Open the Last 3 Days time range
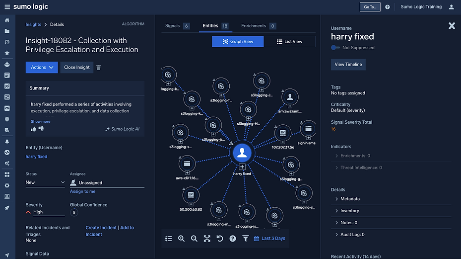461x259 pixels. [269, 239]
